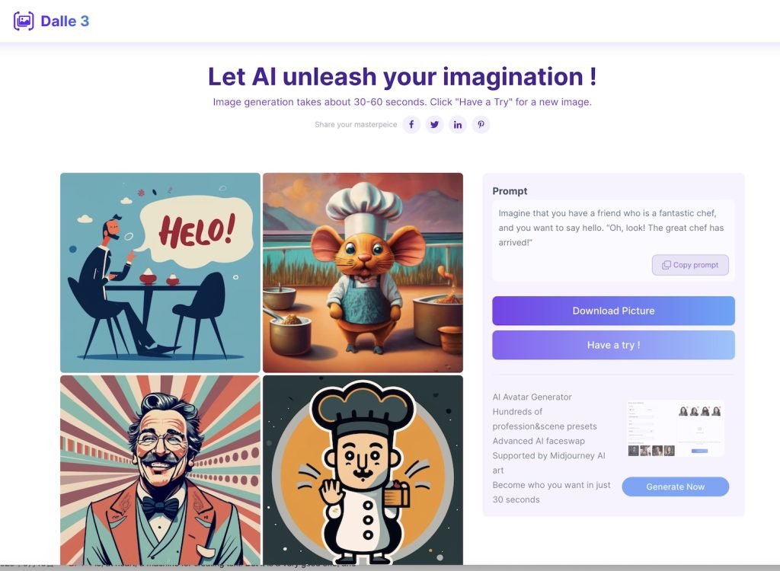Open the Dalle 3 home link text
The width and height of the screenshot is (780, 571).
pyautogui.click(x=65, y=21)
